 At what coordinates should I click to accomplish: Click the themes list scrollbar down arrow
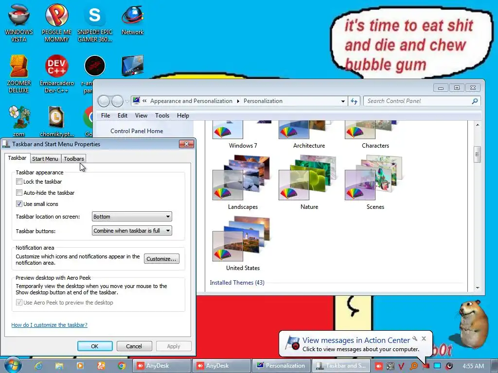tap(478, 288)
